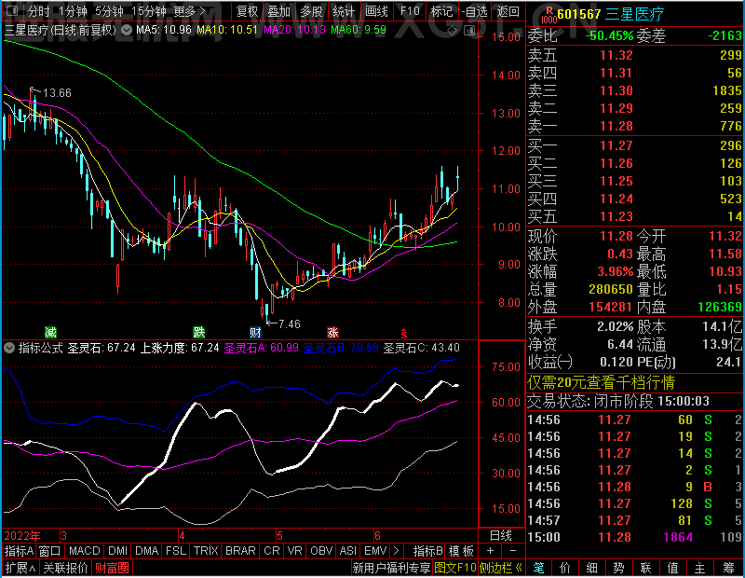Click the magenta MA20 legend label
This screenshot has height=578, width=745.
coord(294,30)
